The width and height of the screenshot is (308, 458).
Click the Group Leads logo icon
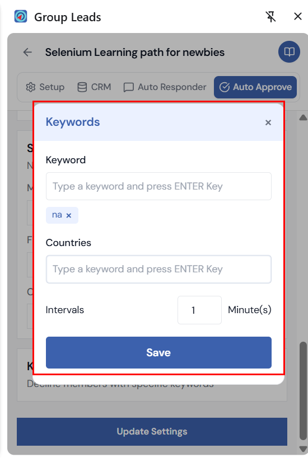tap(21, 16)
